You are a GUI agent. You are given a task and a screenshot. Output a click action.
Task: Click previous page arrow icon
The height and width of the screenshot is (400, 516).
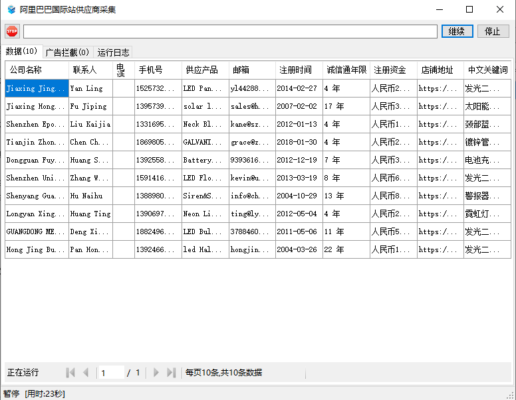[x=86, y=373]
